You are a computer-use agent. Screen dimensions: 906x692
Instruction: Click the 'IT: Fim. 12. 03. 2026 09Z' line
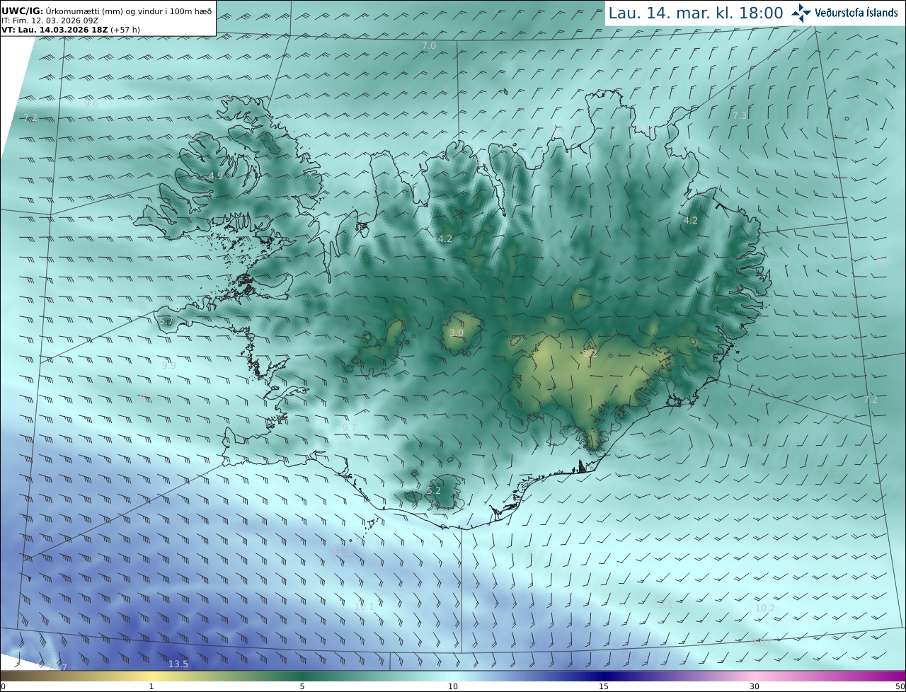coord(52,21)
